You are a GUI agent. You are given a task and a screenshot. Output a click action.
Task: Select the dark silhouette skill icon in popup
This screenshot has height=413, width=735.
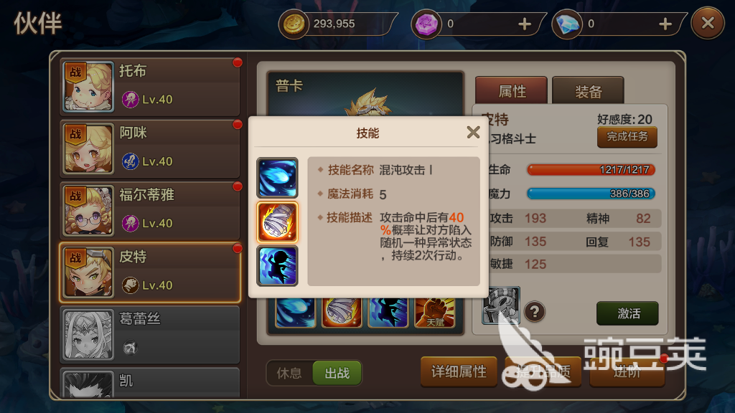(277, 266)
